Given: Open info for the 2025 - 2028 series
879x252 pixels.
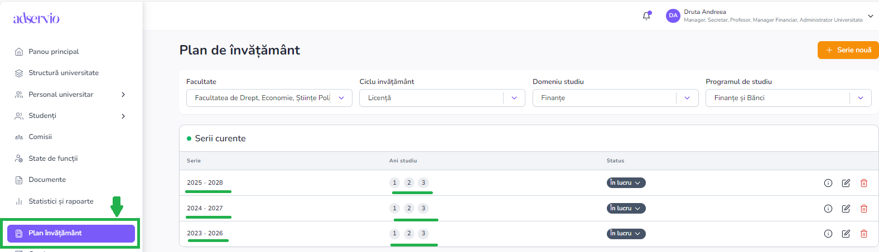Looking at the screenshot, I should tap(828, 183).
